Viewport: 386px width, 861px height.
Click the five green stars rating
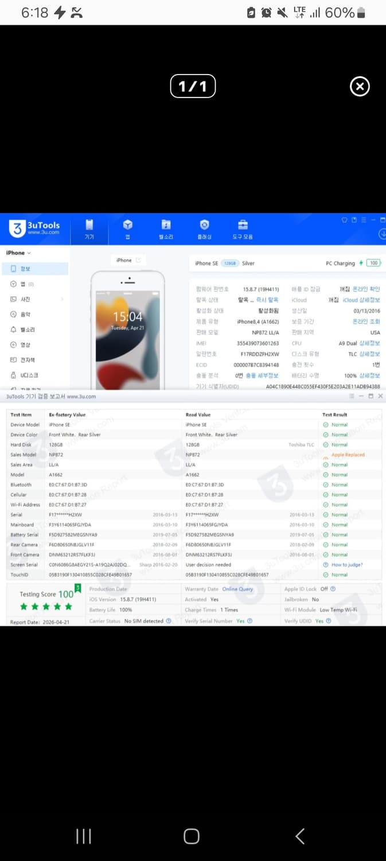click(46, 607)
